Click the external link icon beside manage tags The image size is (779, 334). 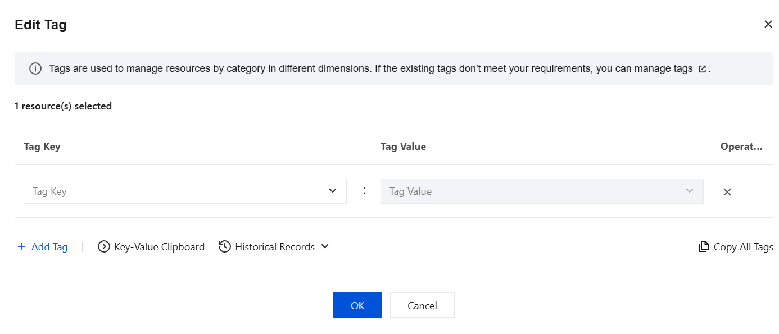[x=702, y=69]
